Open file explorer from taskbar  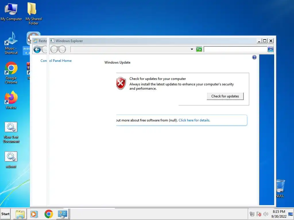(20, 214)
